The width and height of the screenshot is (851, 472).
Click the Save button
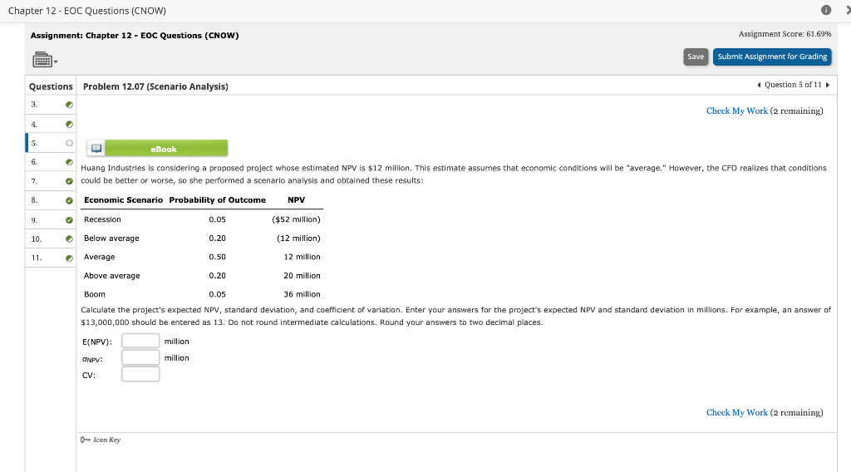[696, 57]
